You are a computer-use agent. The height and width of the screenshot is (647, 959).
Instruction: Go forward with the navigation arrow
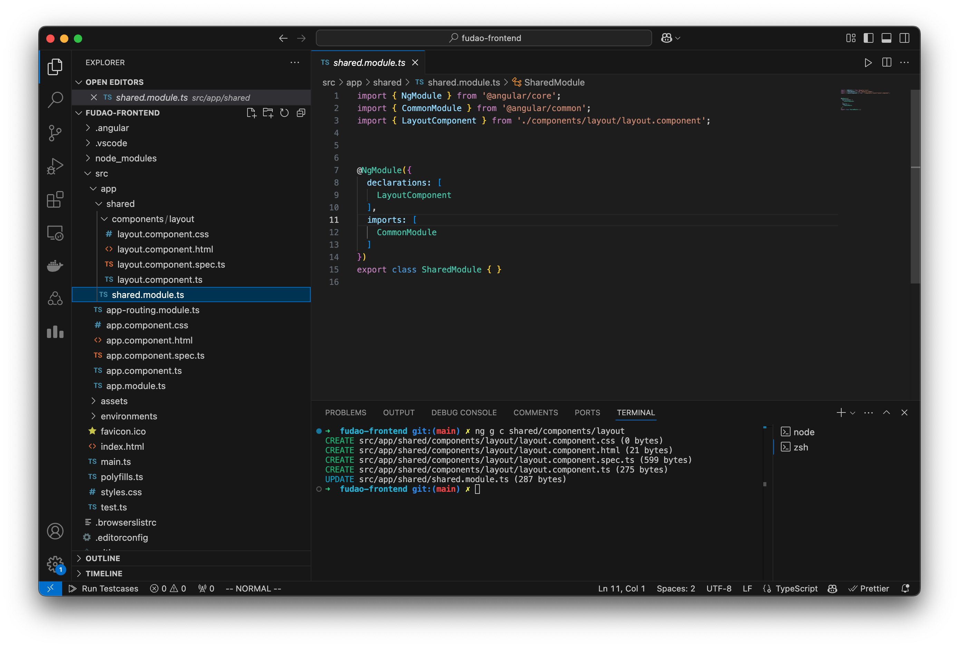pos(301,38)
